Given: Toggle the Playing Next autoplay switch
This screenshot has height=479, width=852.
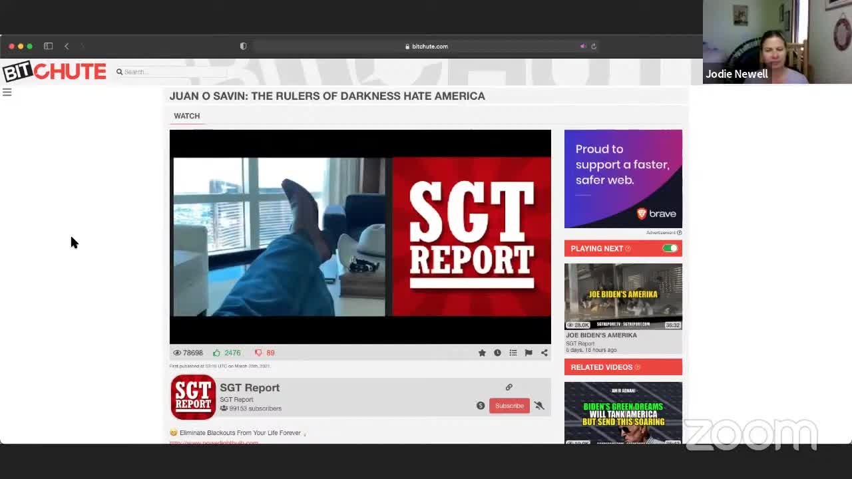Looking at the screenshot, I should (670, 249).
